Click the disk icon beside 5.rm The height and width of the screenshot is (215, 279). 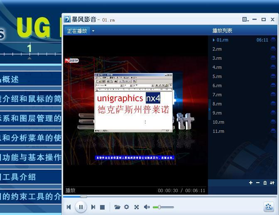click(x=273, y=76)
